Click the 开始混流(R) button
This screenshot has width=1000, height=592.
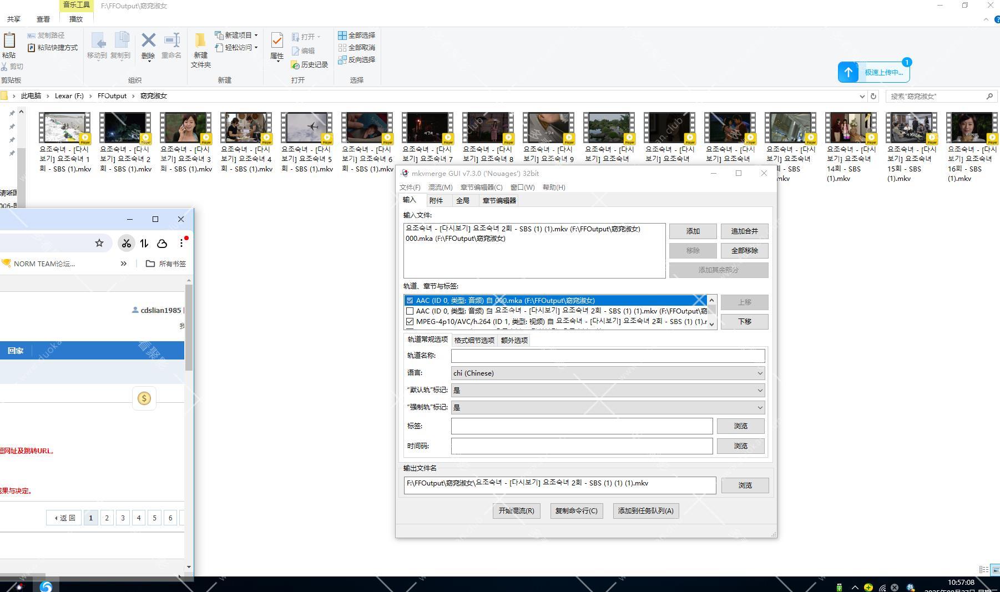click(516, 511)
